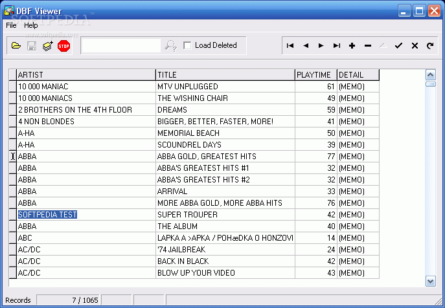Click into the search text field
The image size is (445, 308).
pos(122,46)
